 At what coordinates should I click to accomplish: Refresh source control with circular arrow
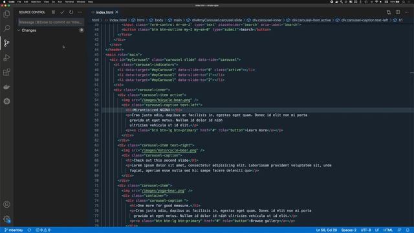(71, 12)
